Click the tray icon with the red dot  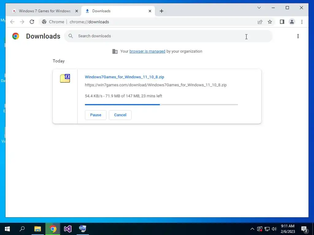coord(260,229)
